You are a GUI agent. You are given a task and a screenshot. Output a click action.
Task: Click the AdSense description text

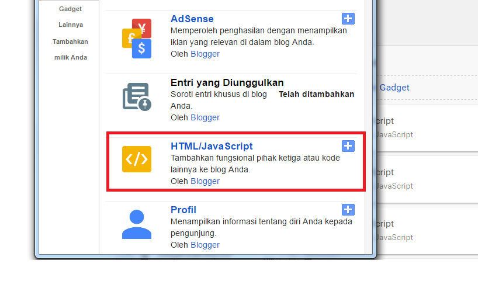pyautogui.click(x=258, y=37)
